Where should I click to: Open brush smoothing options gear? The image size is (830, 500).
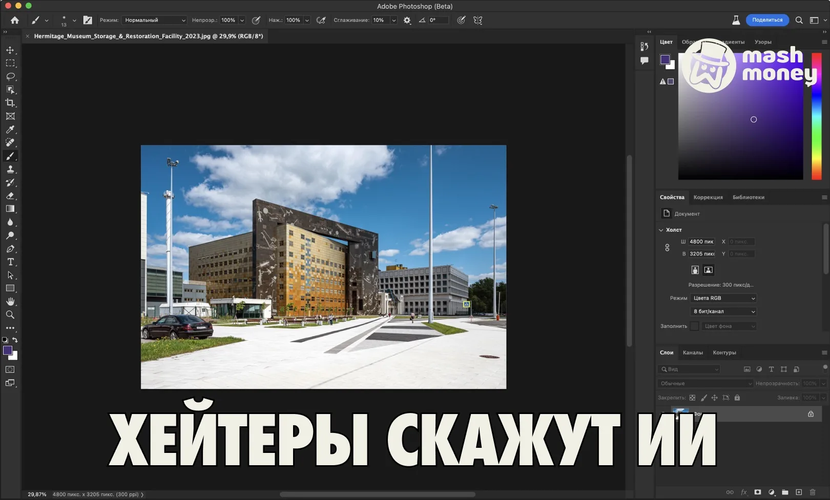[x=407, y=20]
